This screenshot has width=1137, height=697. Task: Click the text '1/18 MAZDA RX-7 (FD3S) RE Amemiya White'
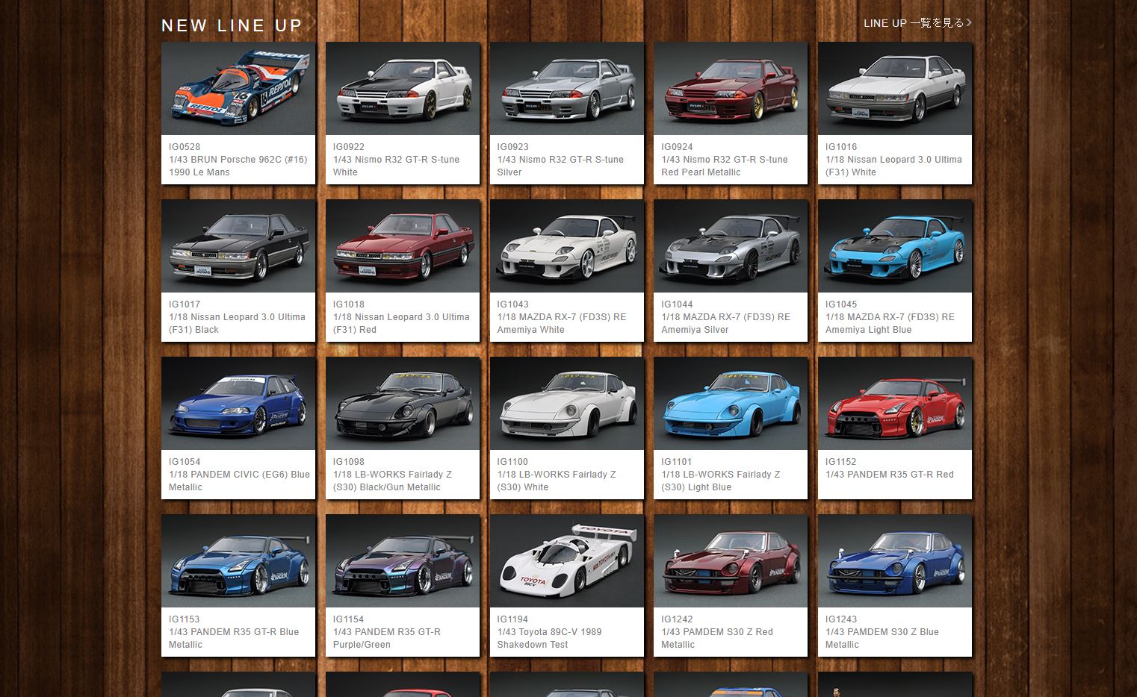(562, 323)
